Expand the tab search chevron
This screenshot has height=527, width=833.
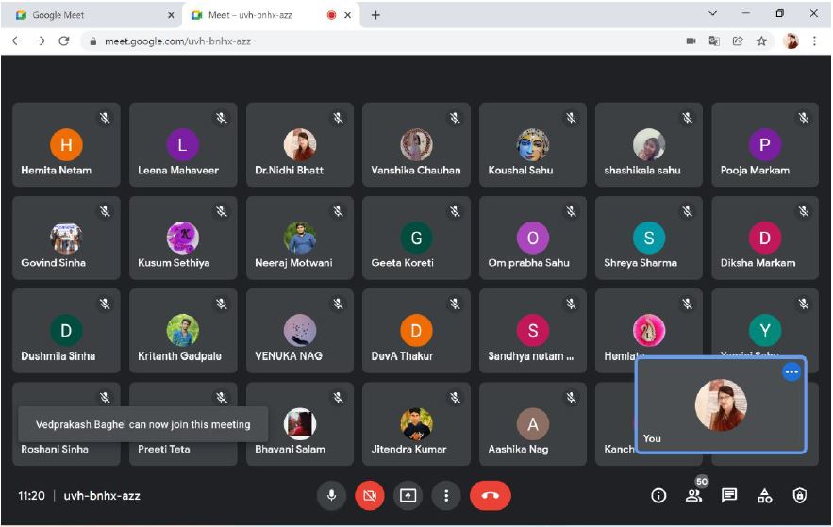[712, 14]
